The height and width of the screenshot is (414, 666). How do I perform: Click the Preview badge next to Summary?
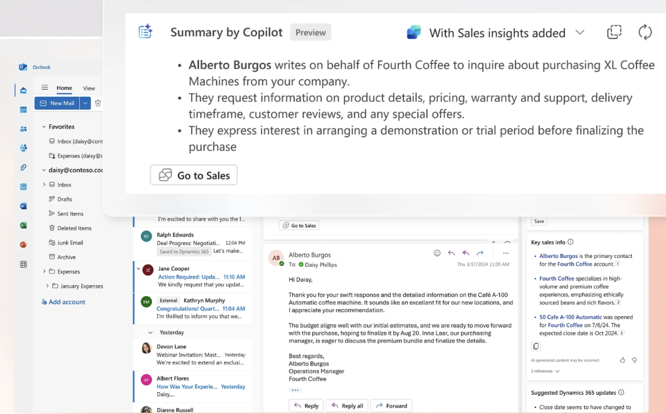click(311, 32)
